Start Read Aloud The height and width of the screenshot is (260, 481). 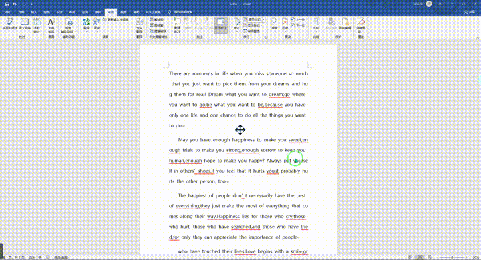pos(51,25)
